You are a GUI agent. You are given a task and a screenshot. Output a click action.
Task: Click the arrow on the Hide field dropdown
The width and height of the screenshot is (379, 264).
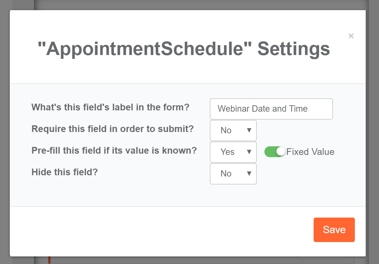pyautogui.click(x=249, y=174)
